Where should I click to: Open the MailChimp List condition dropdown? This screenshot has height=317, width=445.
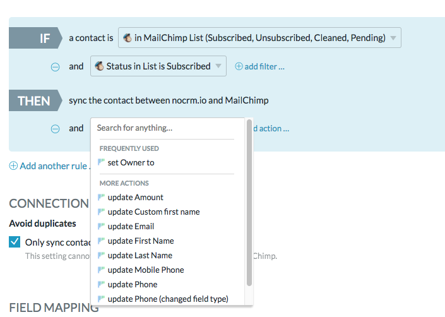[259, 37]
